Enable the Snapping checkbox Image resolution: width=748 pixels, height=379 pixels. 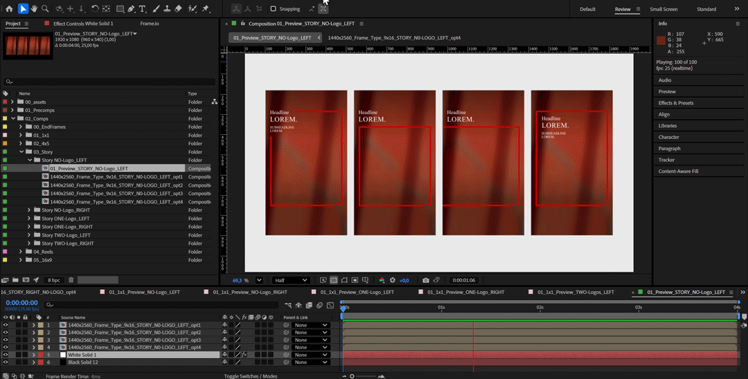273,9
